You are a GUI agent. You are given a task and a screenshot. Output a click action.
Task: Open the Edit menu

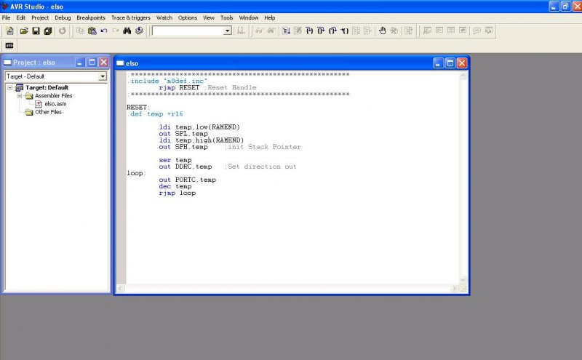(x=21, y=17)
